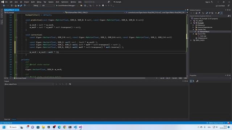The width and height of the screenshot is (232, 130).
Task: Open the editor zoom percentage dropdown
Action: 8,78
